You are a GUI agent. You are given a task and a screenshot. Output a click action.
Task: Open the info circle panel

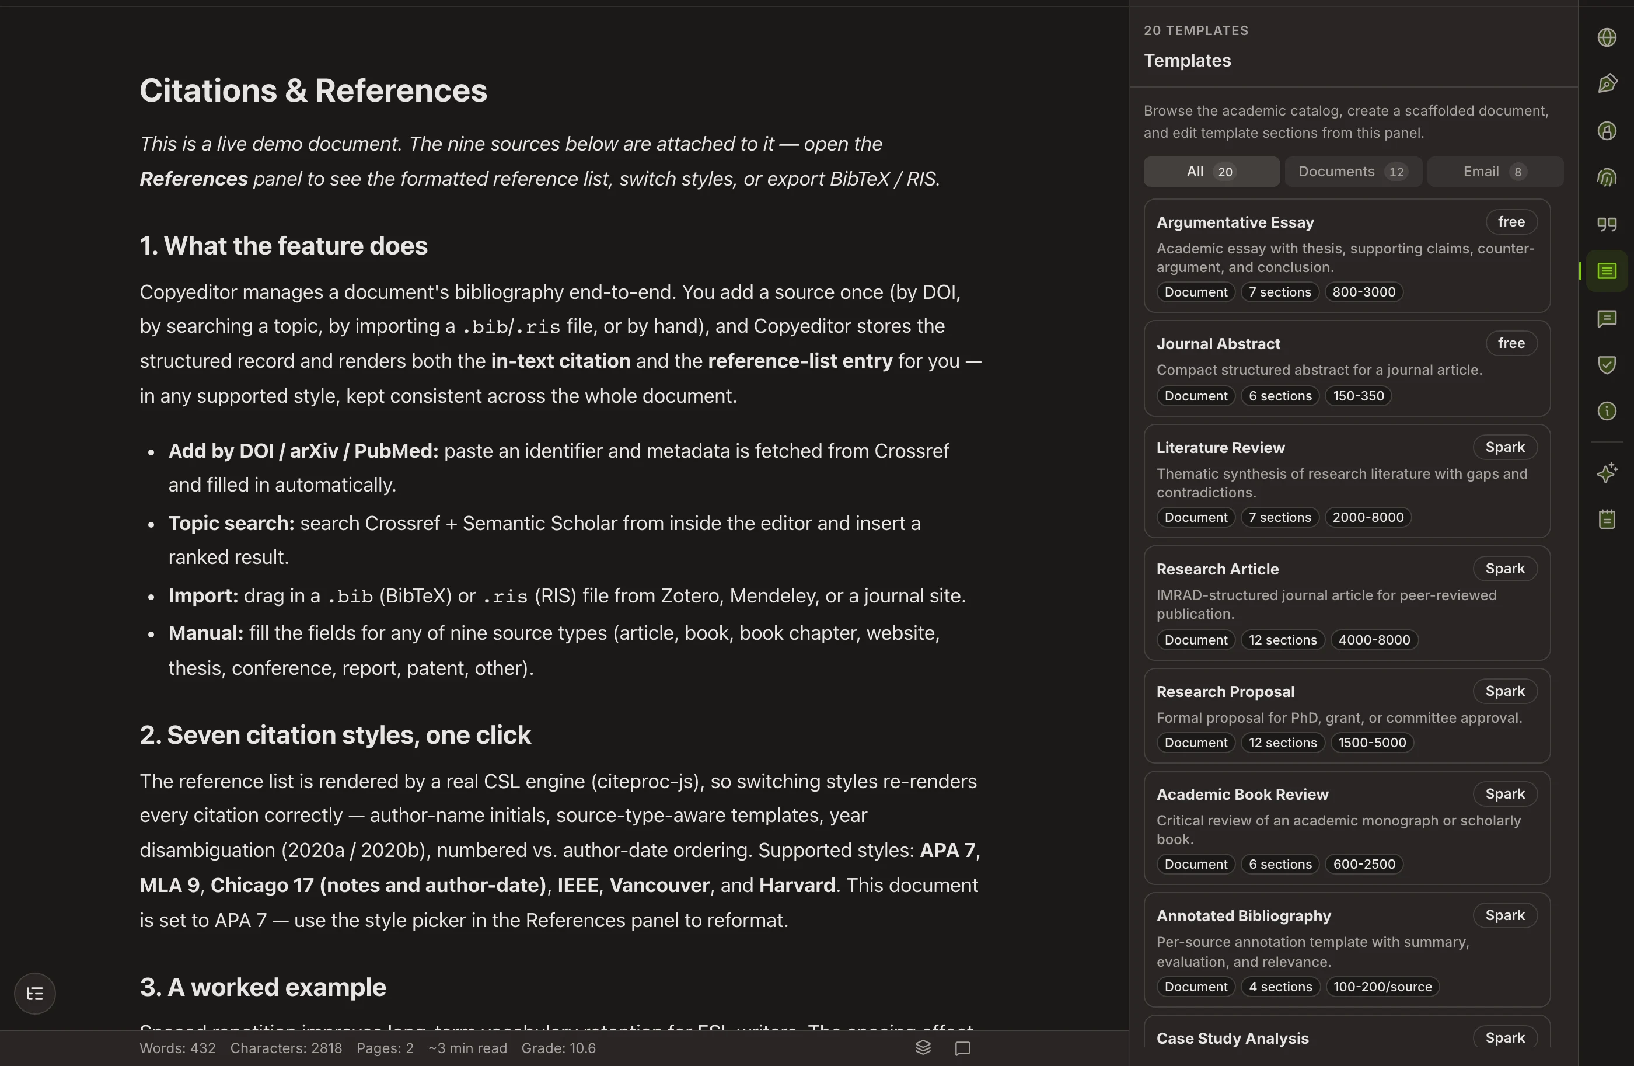click(1607, 412)
